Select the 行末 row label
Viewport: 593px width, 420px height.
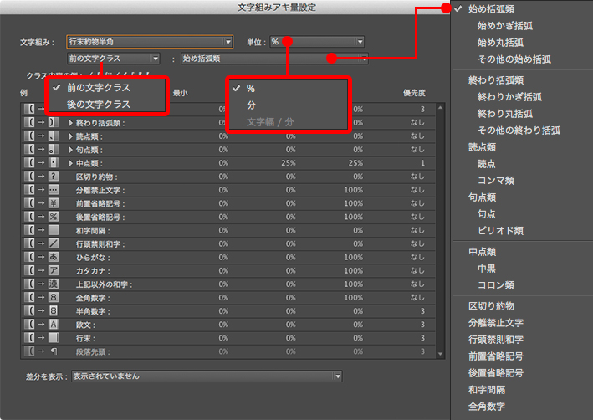coord(85,338)
